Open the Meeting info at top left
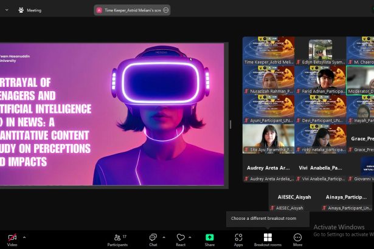Screen dimensions: 374x249 [30, 10]
